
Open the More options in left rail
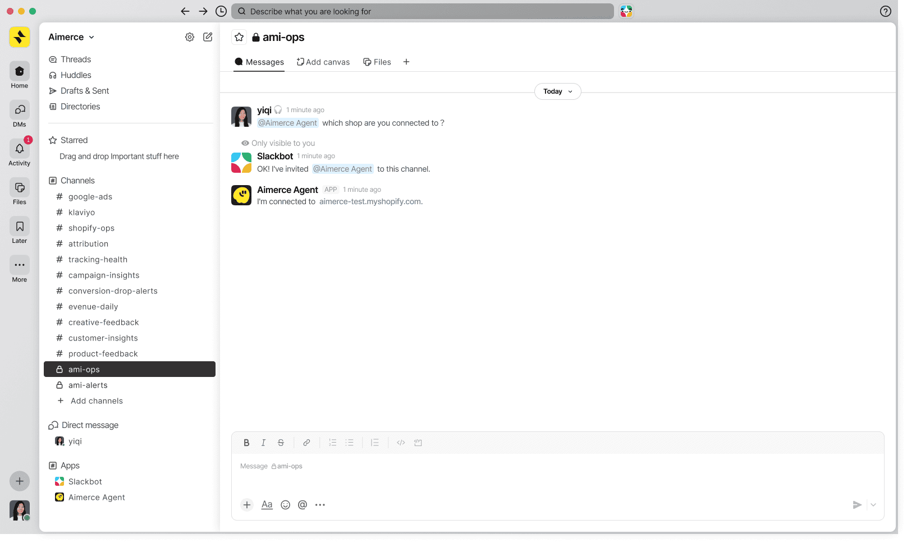tap(19, 269)
